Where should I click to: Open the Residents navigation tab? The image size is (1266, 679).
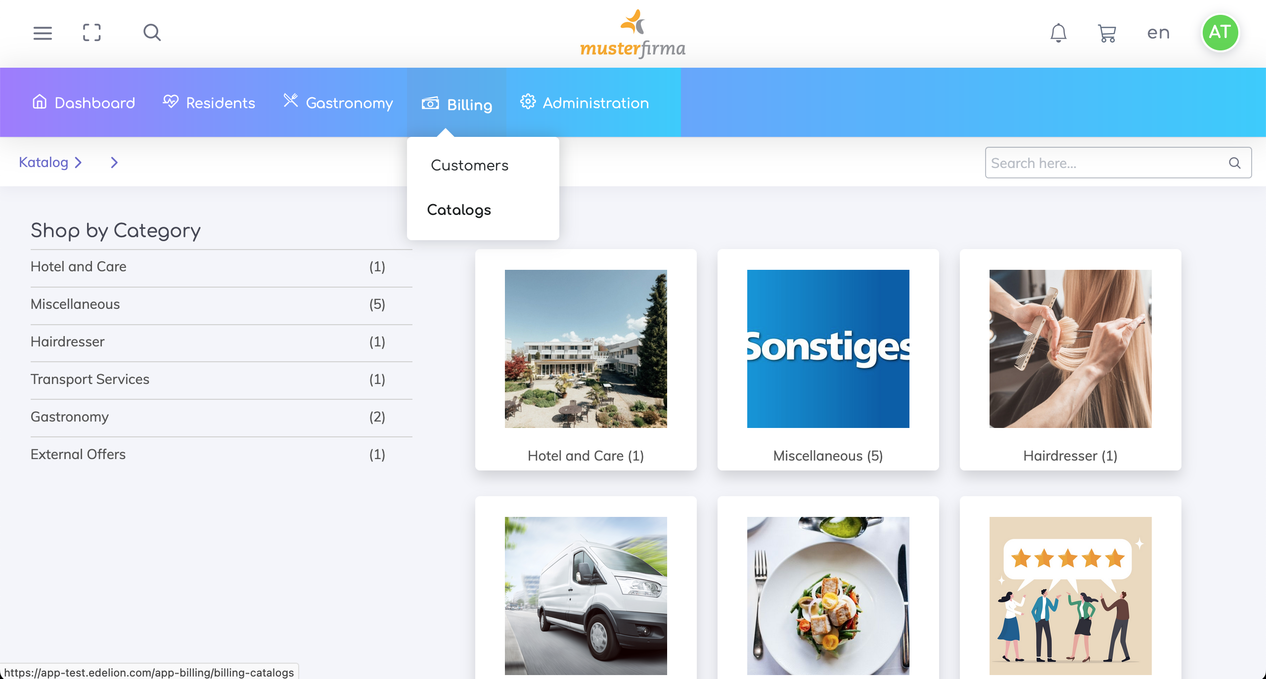[x=209, y=103]
